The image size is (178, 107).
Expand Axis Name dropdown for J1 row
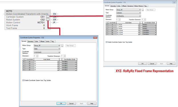pyautogui.click(x=58, y=62)
